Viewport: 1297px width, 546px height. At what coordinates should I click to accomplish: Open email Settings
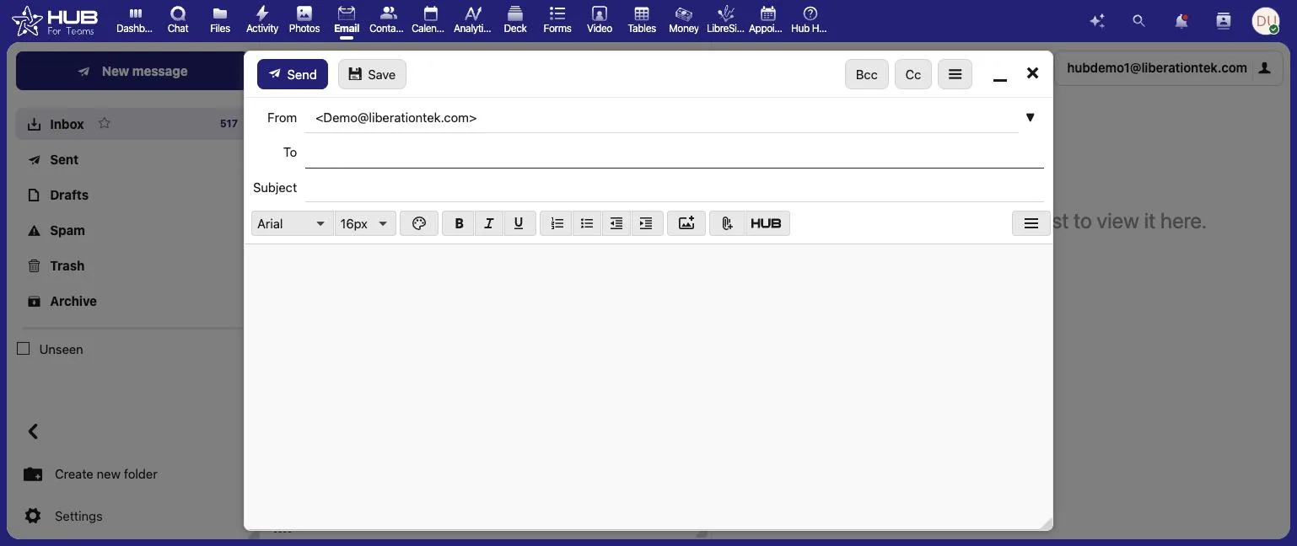[63, 516]
